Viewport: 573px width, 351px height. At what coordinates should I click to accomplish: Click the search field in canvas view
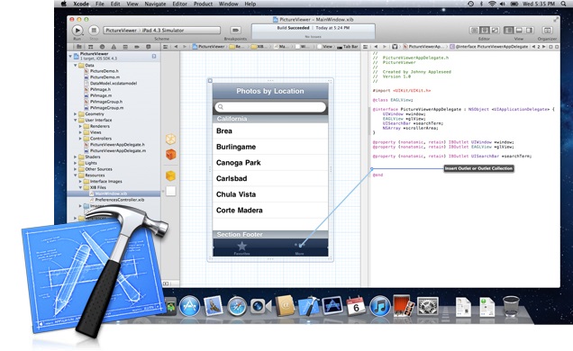pos(270,107)
